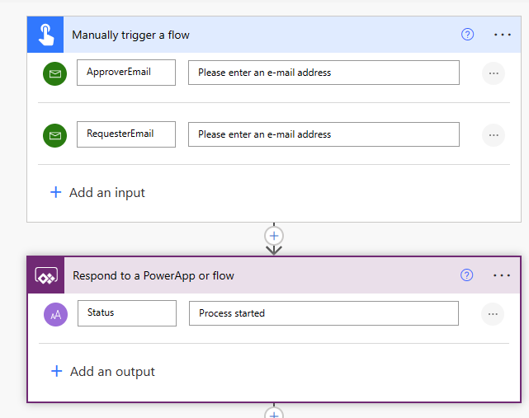Click the manual trigger hand icon
Viewport: 529px width, 418px height.
[x=45, y=35]
